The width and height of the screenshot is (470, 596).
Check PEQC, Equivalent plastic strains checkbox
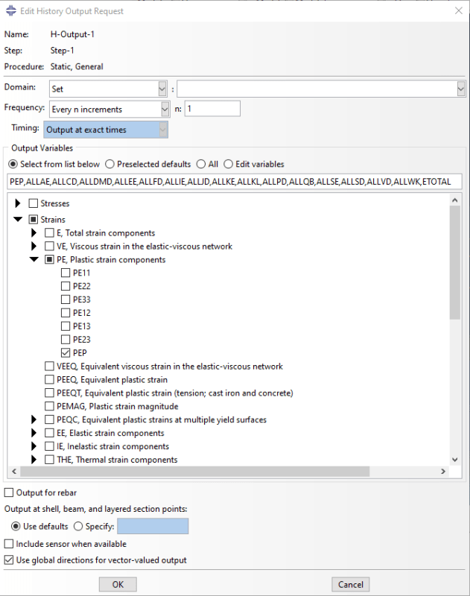(x=49, y=419)
